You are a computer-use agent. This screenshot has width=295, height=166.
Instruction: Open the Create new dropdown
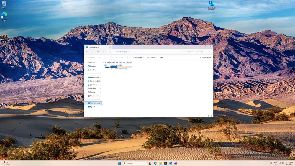point(91,57)
